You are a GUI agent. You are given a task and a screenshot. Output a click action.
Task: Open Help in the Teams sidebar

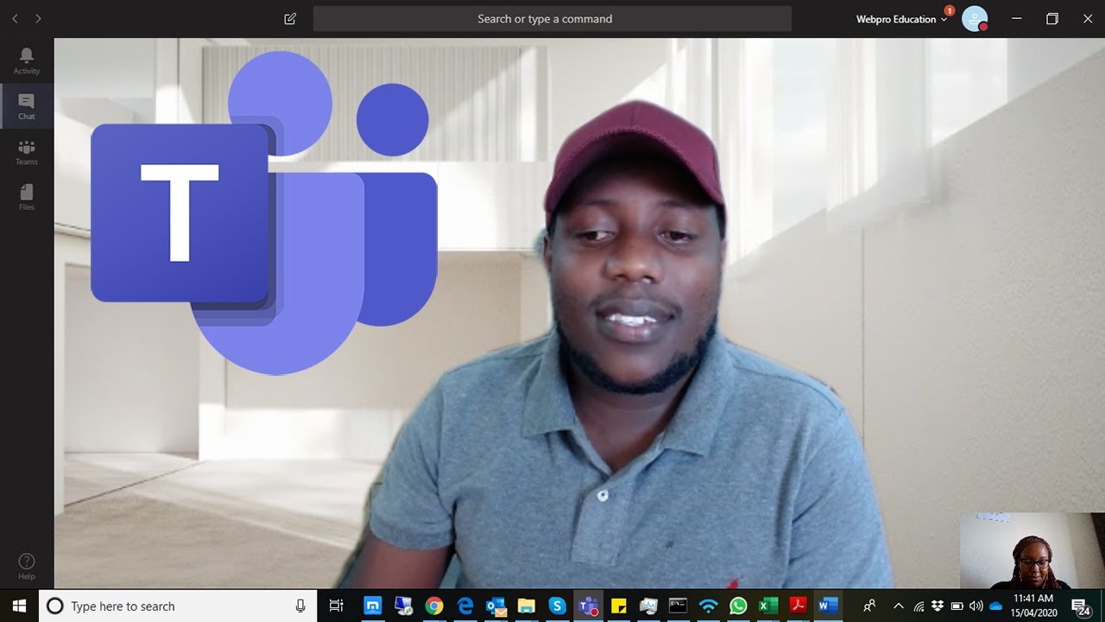tap(27, 566)
